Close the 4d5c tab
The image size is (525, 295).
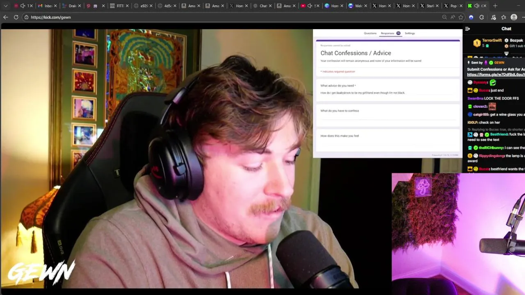175,6
